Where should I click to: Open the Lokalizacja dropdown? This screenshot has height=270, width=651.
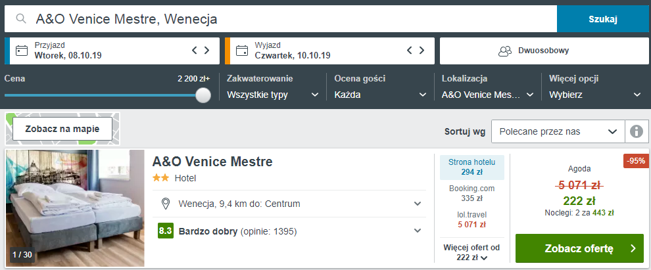(488, 95)
